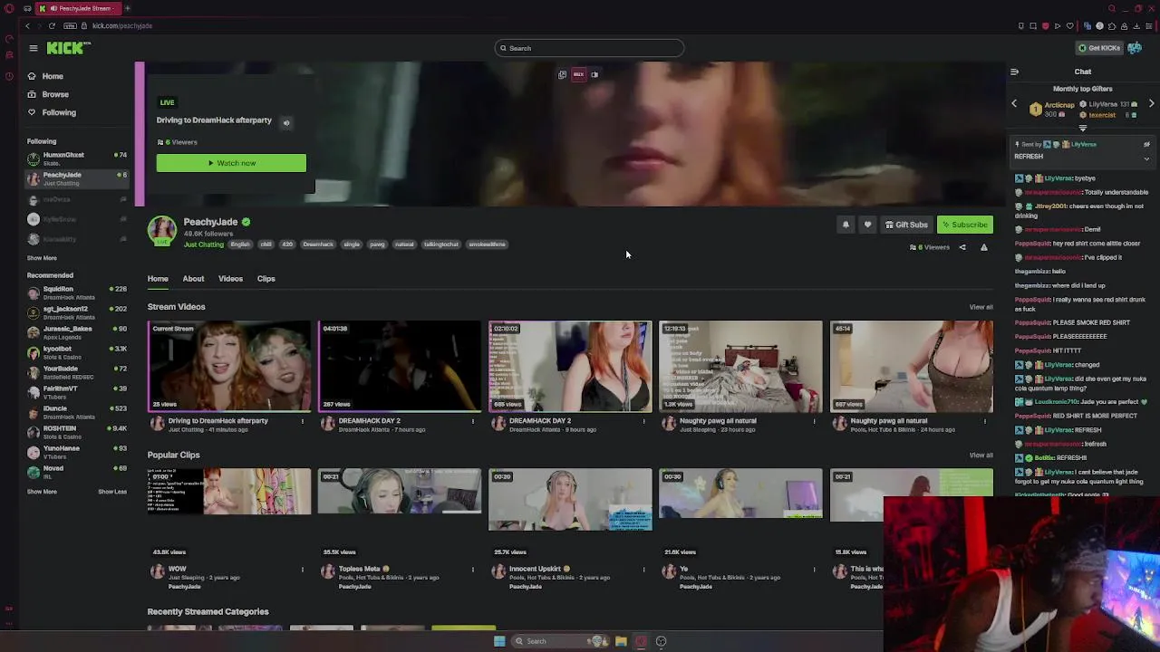Open kyootbot recommended channel
This screenshot has height=652, width=1160.
tap(77, 352)
